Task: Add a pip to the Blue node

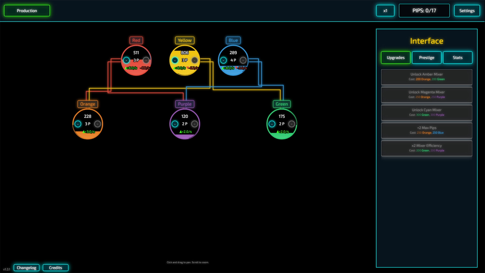Action: click(x=243, y=60)
